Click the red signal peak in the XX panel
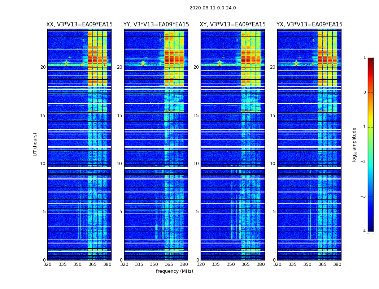379x289 pixels. tap(66, 64)
